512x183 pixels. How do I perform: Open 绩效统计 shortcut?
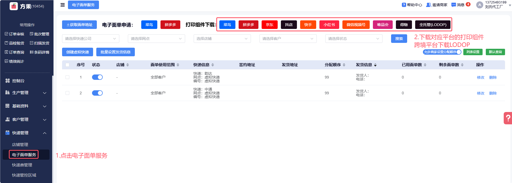14,61
